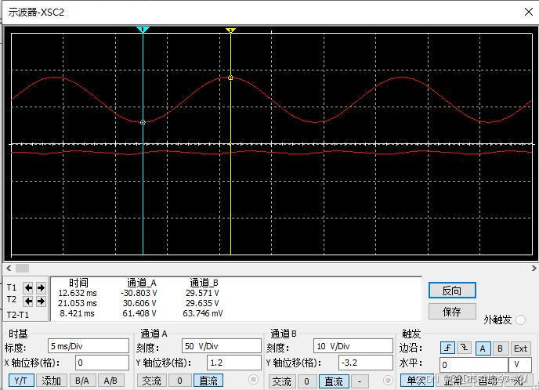Select trigger source B
The image size is (539, 390).
500,348
